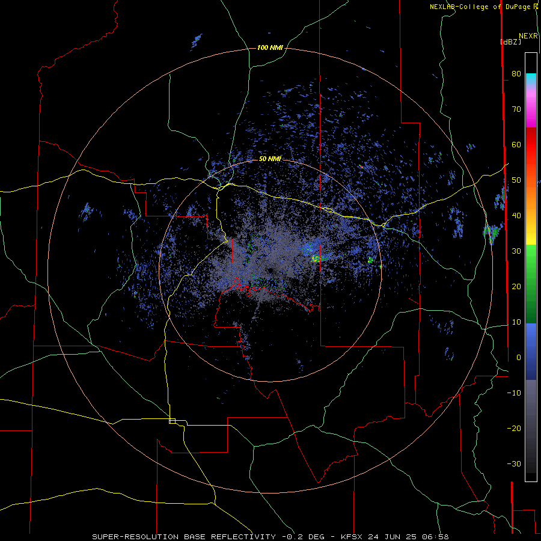This screenshot has width=541, height=541.
Task: Click the 24 JUN 25 06:58 timestamp
Action: (x=408, y=537)
